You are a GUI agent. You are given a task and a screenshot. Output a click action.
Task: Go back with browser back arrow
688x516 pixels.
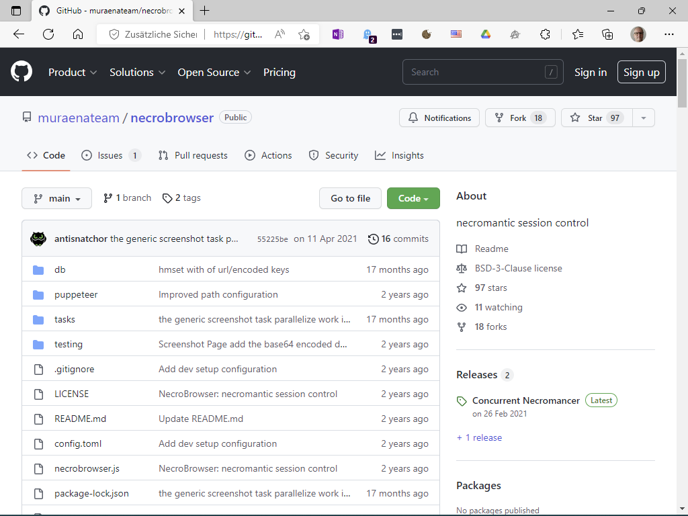pyautogui.click(x=18, y=34)
